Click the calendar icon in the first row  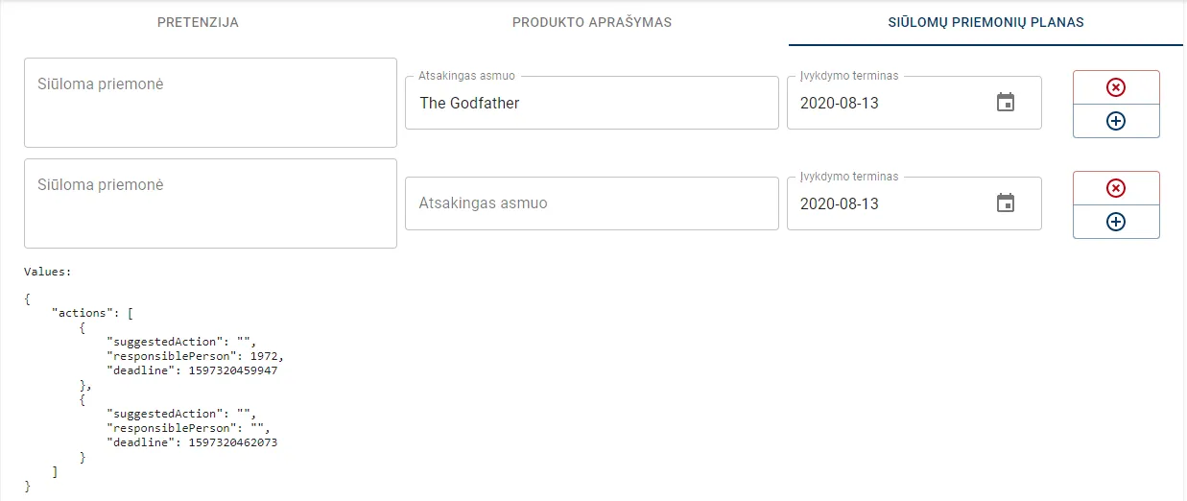[1005, 103]
